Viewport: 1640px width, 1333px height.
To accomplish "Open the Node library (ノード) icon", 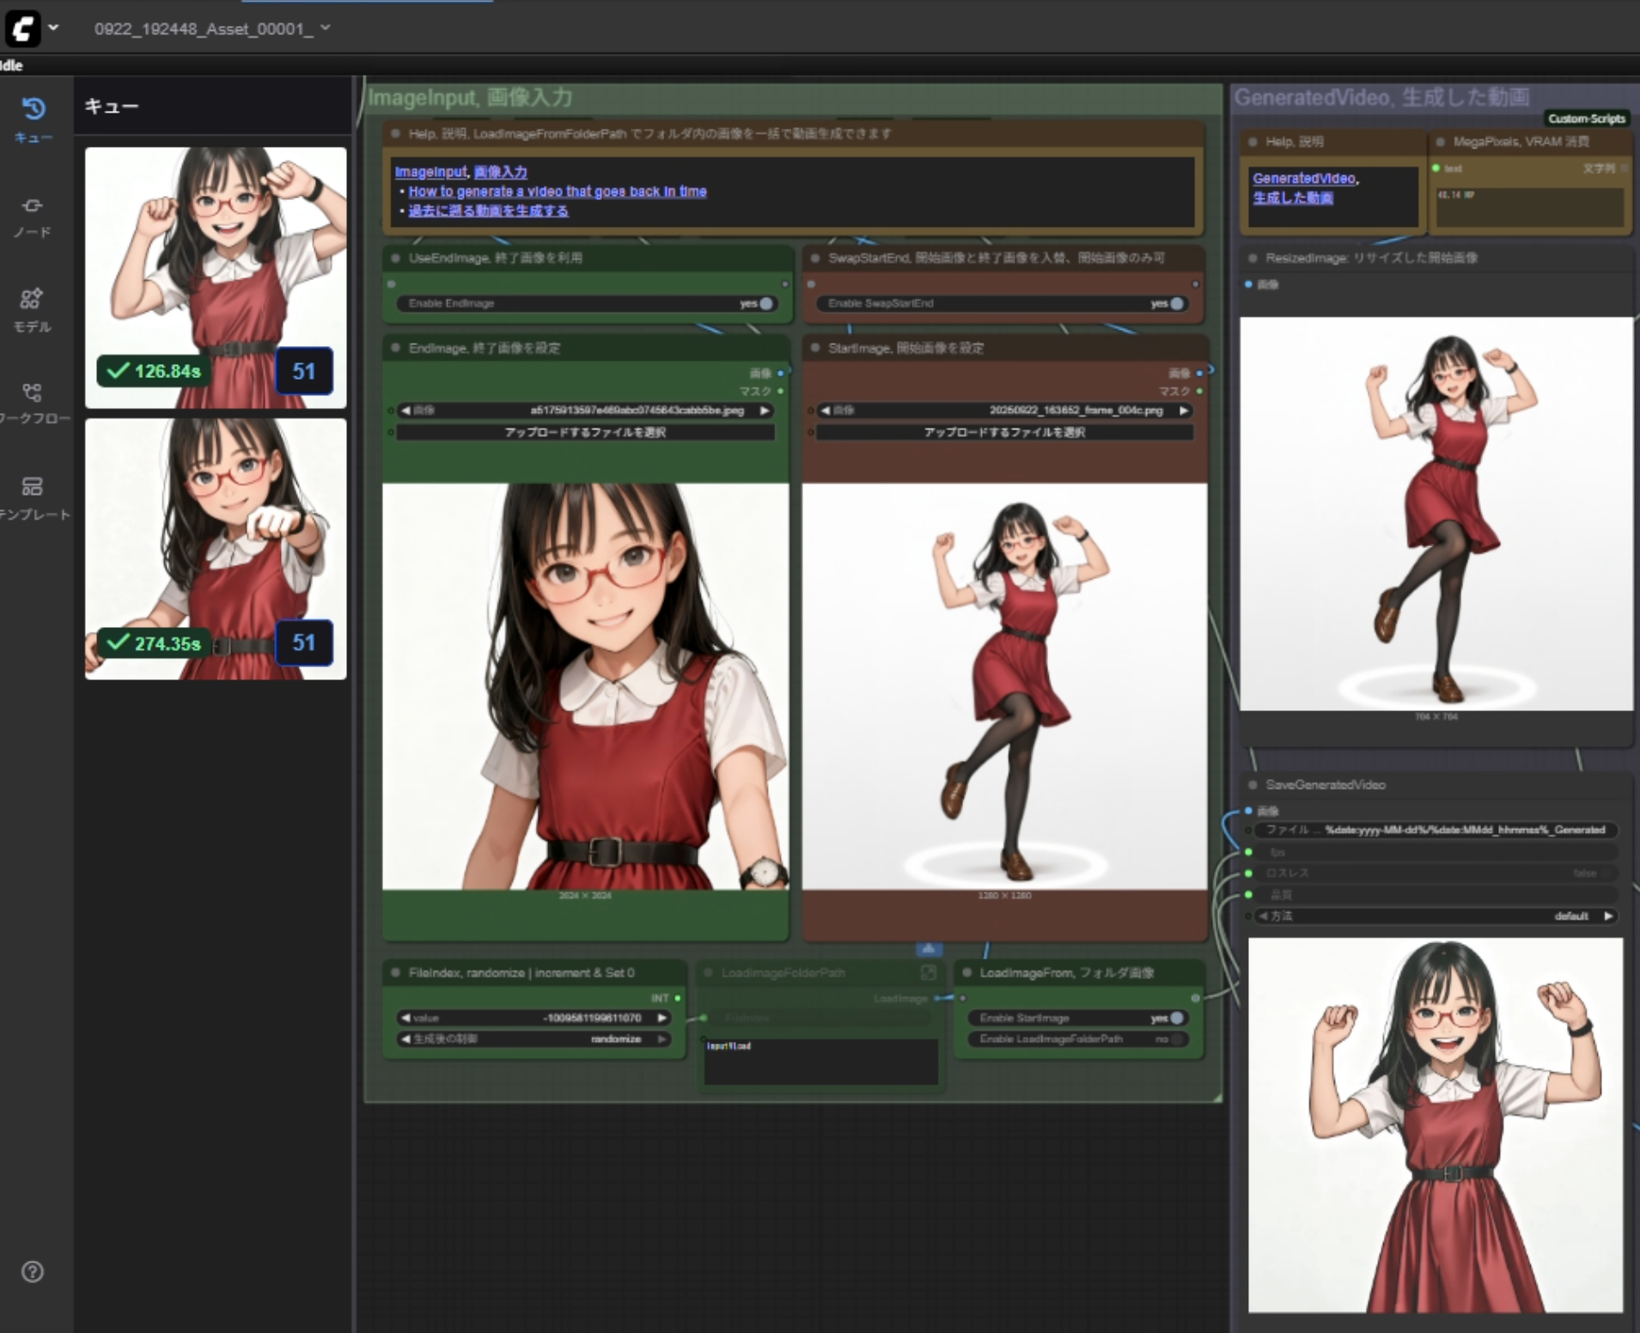I will pos(33,206).
